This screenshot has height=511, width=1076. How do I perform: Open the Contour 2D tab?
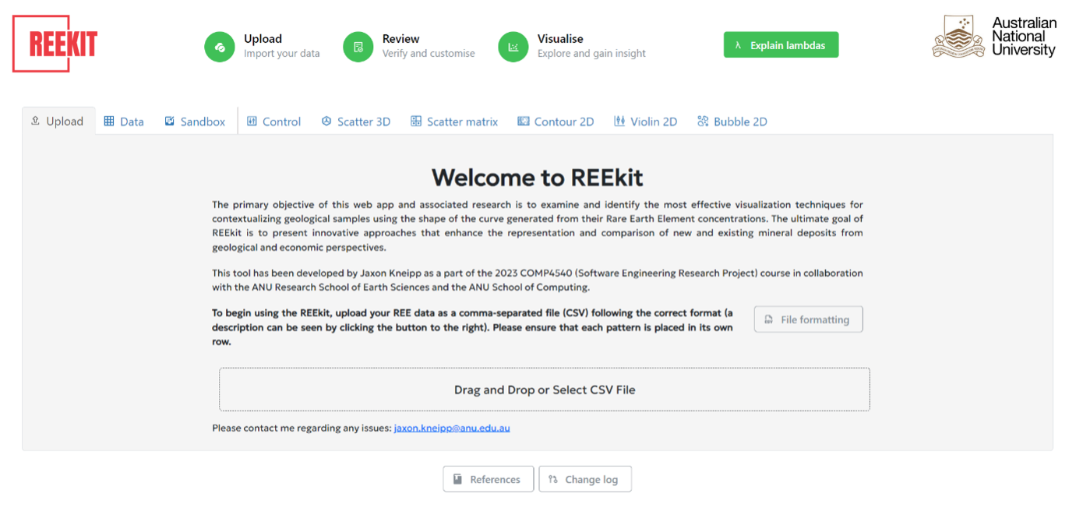[556, 122]
